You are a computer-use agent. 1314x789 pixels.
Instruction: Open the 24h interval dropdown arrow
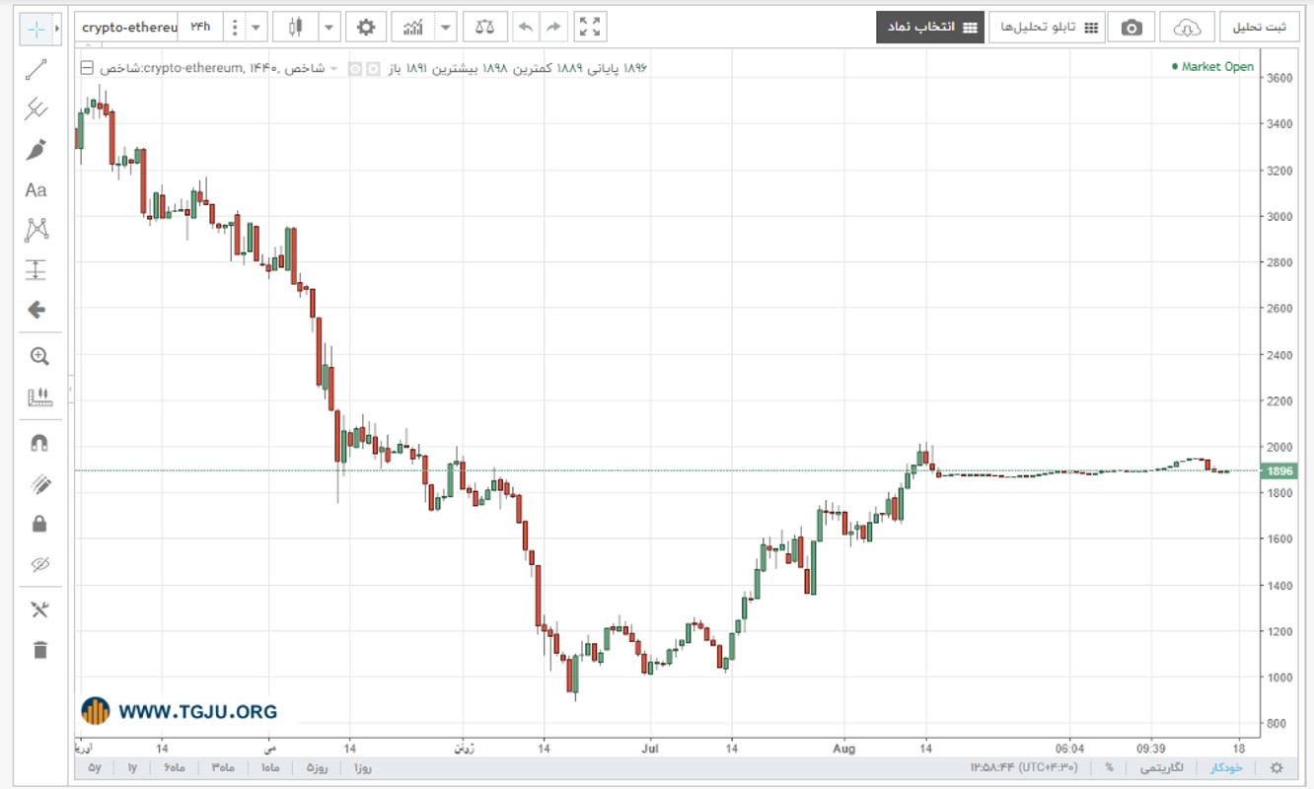coord(256,28)
